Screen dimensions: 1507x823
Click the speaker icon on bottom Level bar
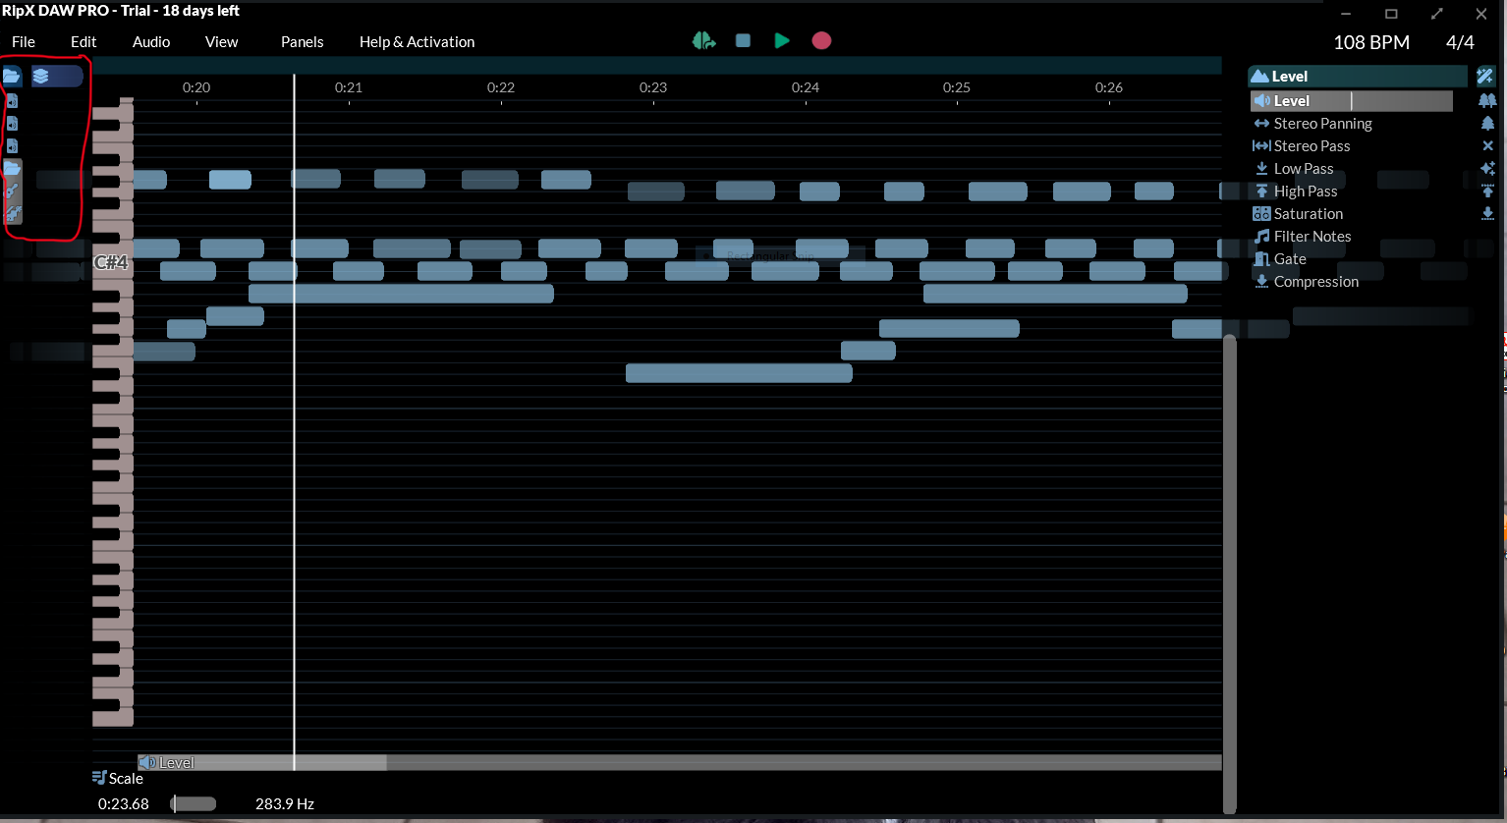(x=147, y=763)
